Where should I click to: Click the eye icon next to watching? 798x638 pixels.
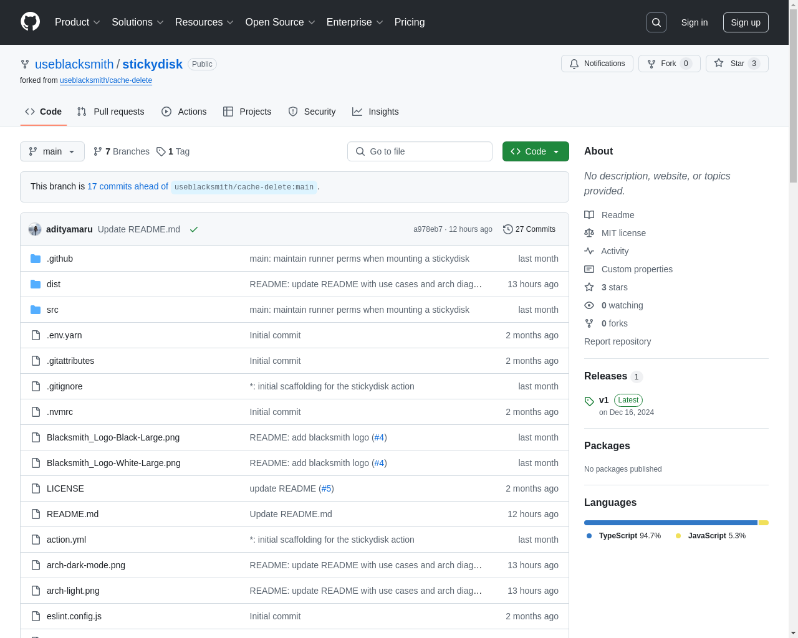point(589,305)
